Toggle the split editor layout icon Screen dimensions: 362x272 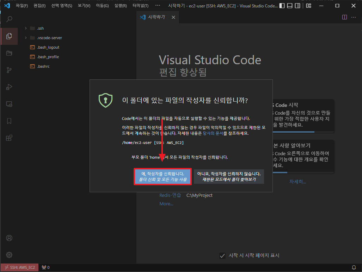[344, 17]
